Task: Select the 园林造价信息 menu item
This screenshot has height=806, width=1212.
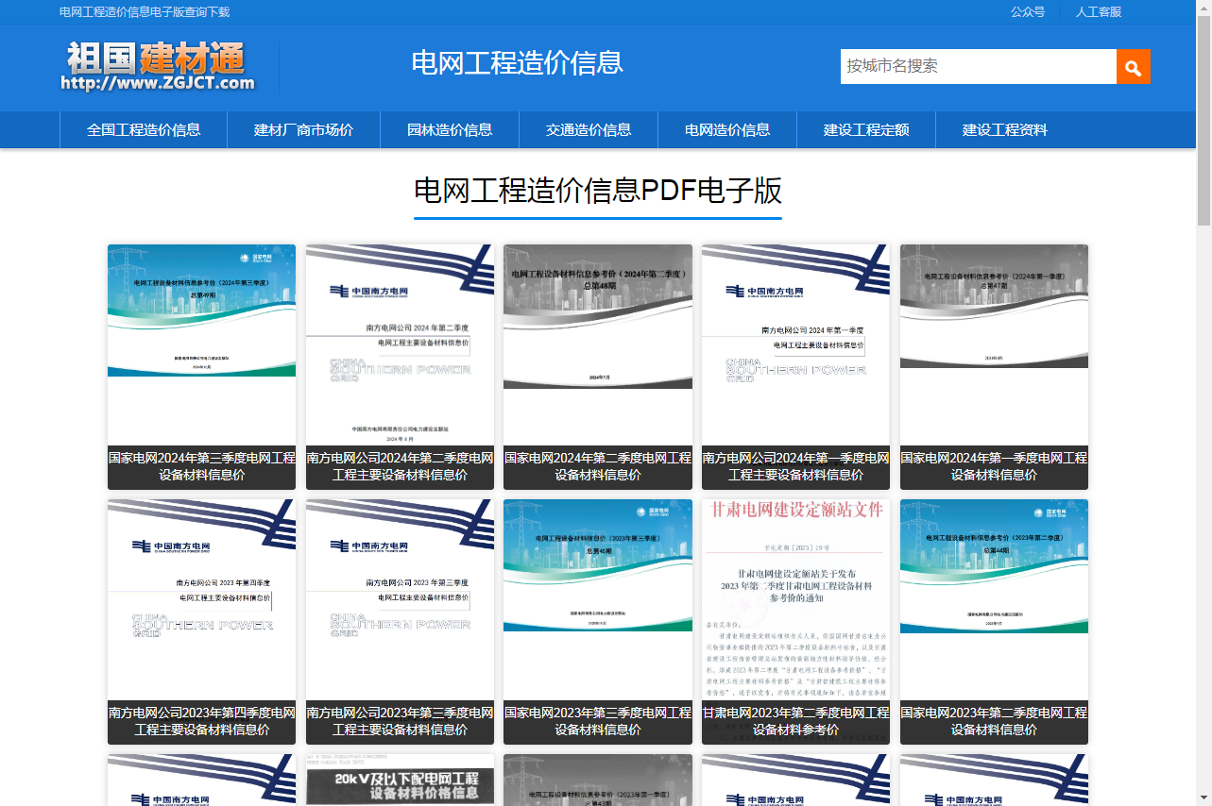Action: tap(450, 130)
